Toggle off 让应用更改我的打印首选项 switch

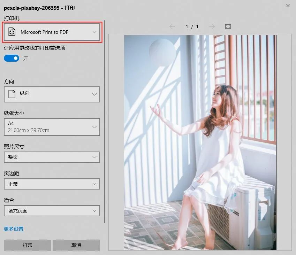pyautogui.click(x=12, y=58)
